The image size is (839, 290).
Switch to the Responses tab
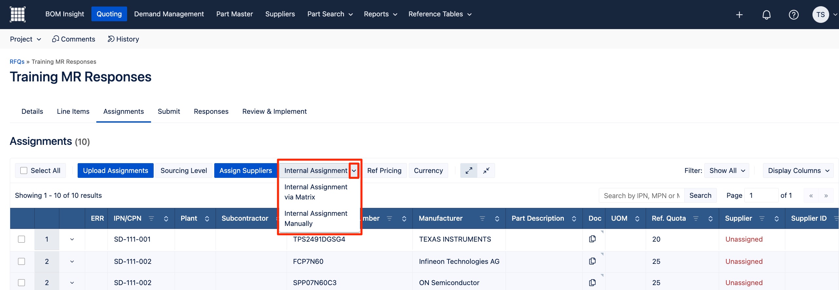pyautogui.click(x=211, y=111)
